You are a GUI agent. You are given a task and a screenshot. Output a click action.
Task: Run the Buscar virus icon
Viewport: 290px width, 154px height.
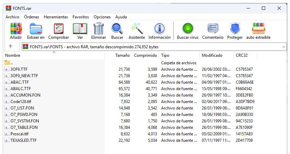[x=188, y=29]
